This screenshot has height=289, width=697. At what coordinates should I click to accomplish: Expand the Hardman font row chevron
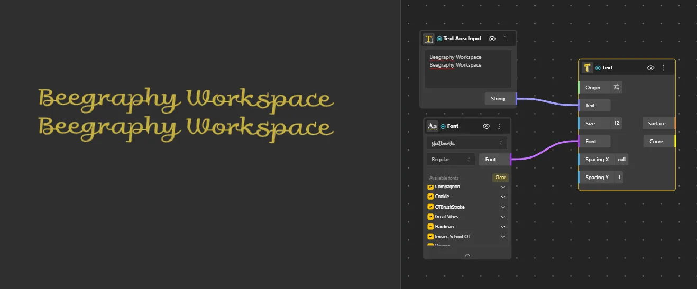(x=503, y=227)
